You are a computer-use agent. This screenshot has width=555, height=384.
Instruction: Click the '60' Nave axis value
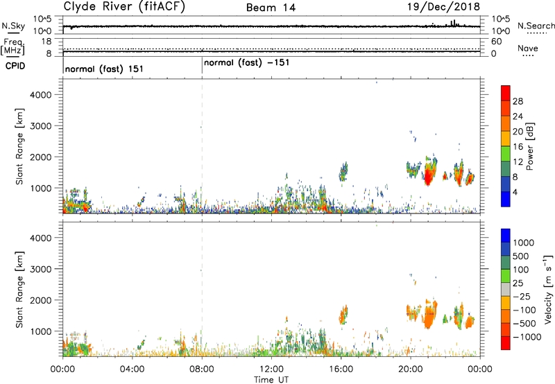496,42
